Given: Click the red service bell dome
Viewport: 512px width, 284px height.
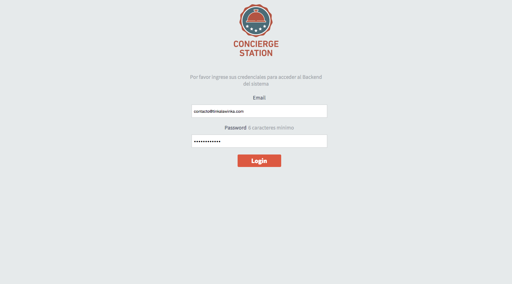Looking at the screenshot, I should pos(256,16).
